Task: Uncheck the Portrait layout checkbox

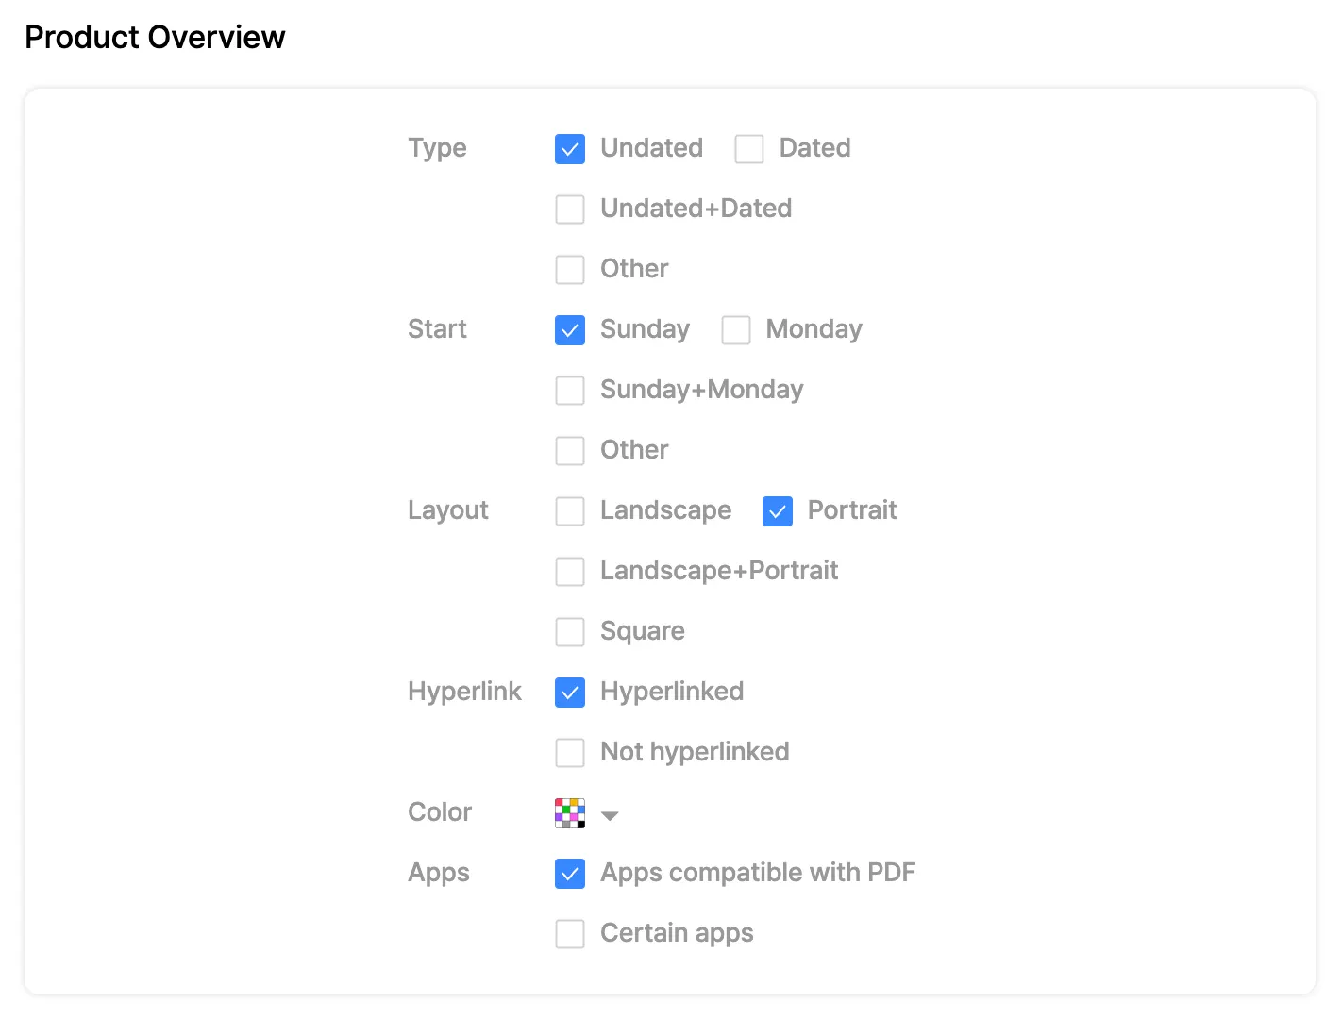Action: 778,511
